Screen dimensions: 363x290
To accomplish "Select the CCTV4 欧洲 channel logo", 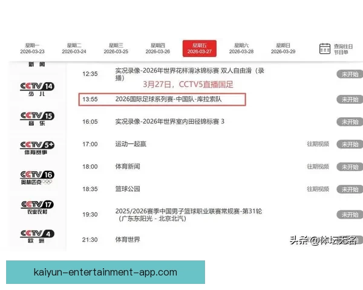I will [37, 236].
